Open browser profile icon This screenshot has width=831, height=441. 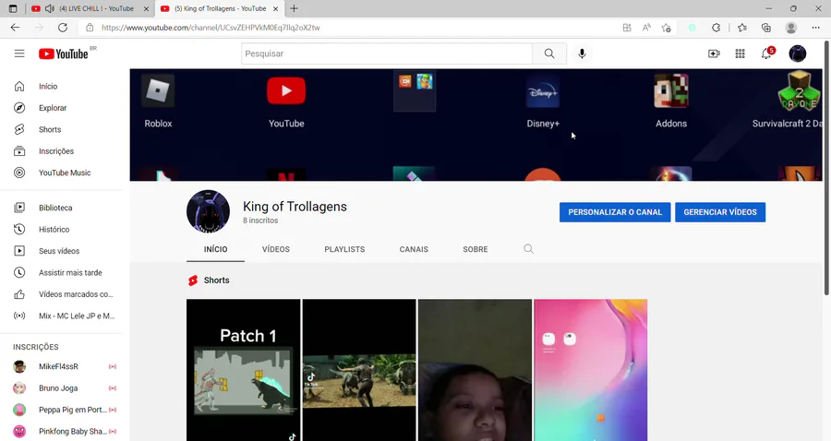coord(790,28)
